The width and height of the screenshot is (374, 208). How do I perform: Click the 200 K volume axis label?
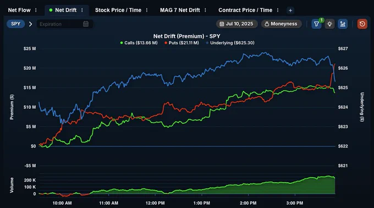tap(30, 180)
